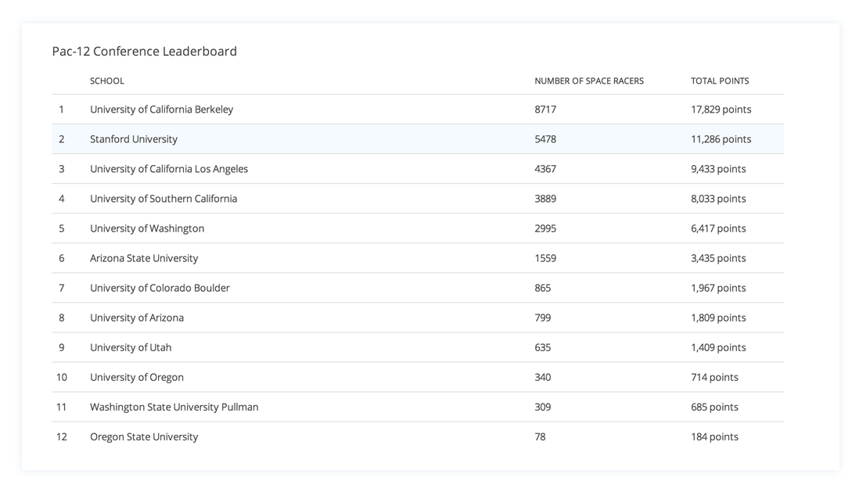Click the University of Washington name
The height and width of the screenshot is (492, 859).
pos(147,228)
